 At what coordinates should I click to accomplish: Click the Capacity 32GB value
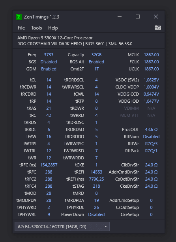pos(96,55)
